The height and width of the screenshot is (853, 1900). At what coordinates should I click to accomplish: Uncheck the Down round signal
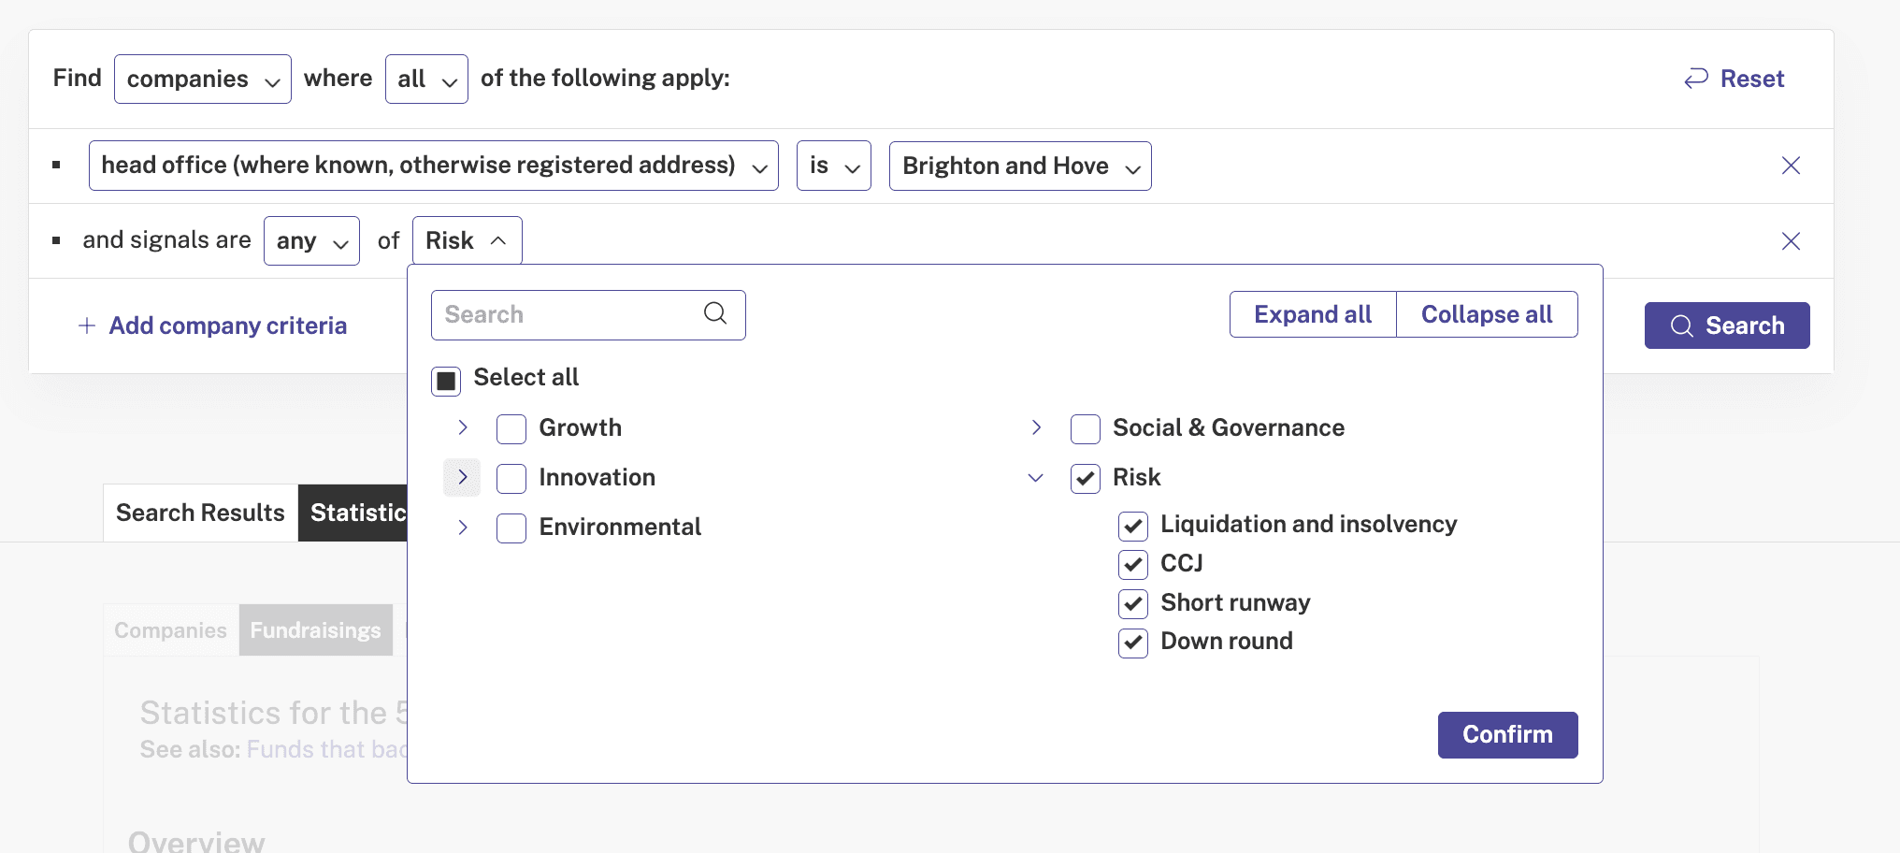(x=1133, y=643)
